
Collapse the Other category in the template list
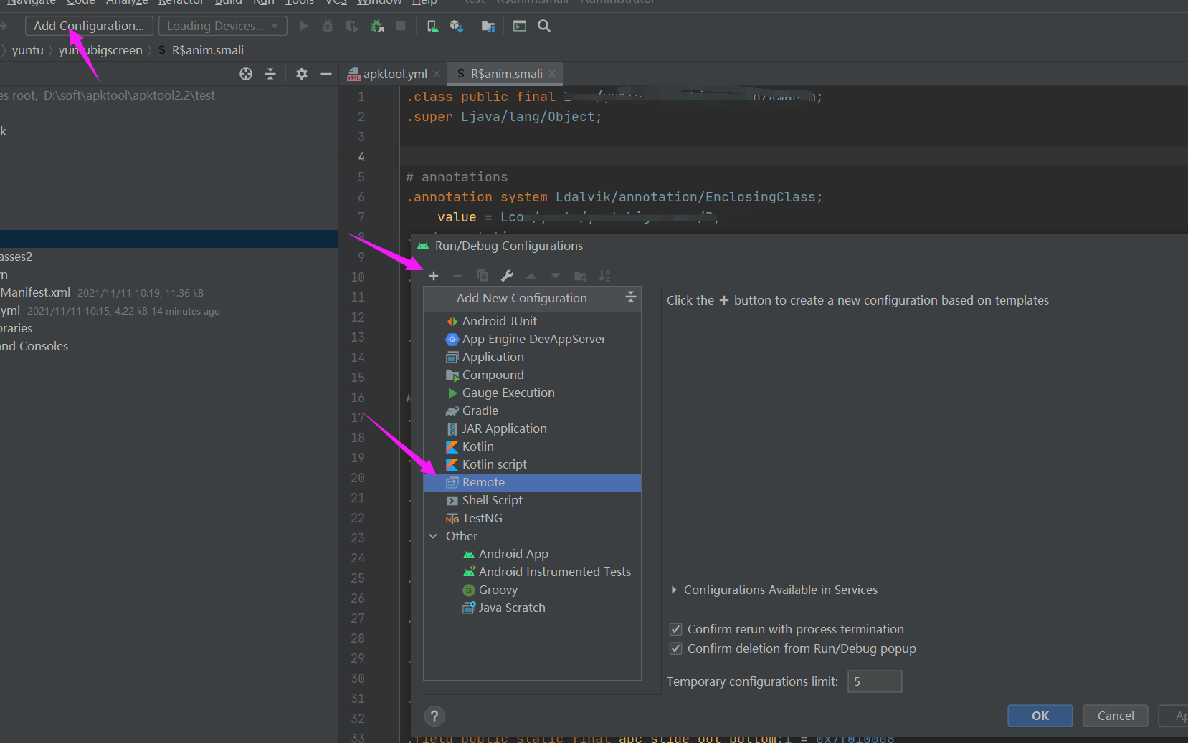[x=433, y=535]
